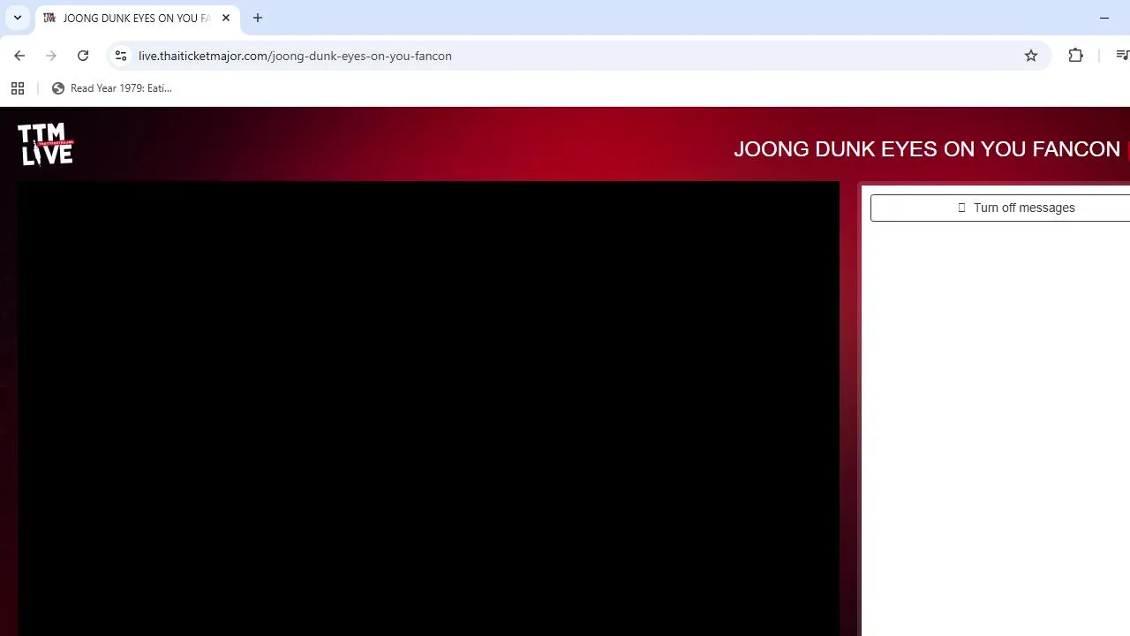Minimize the browser window
Image resolution: width=1130 pixels, height=636 pixels.
click(x=1104, y=18)
